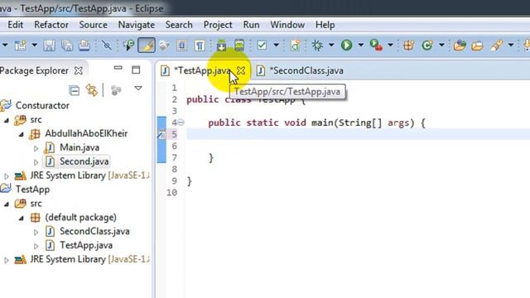Open the Edit menu
Viewport: 530px width, 298px height.
click(16, 25)
